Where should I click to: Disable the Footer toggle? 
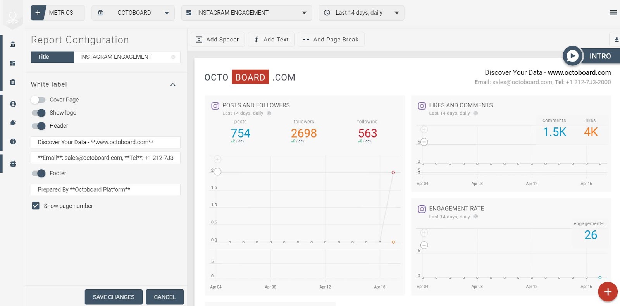point(38,173)
